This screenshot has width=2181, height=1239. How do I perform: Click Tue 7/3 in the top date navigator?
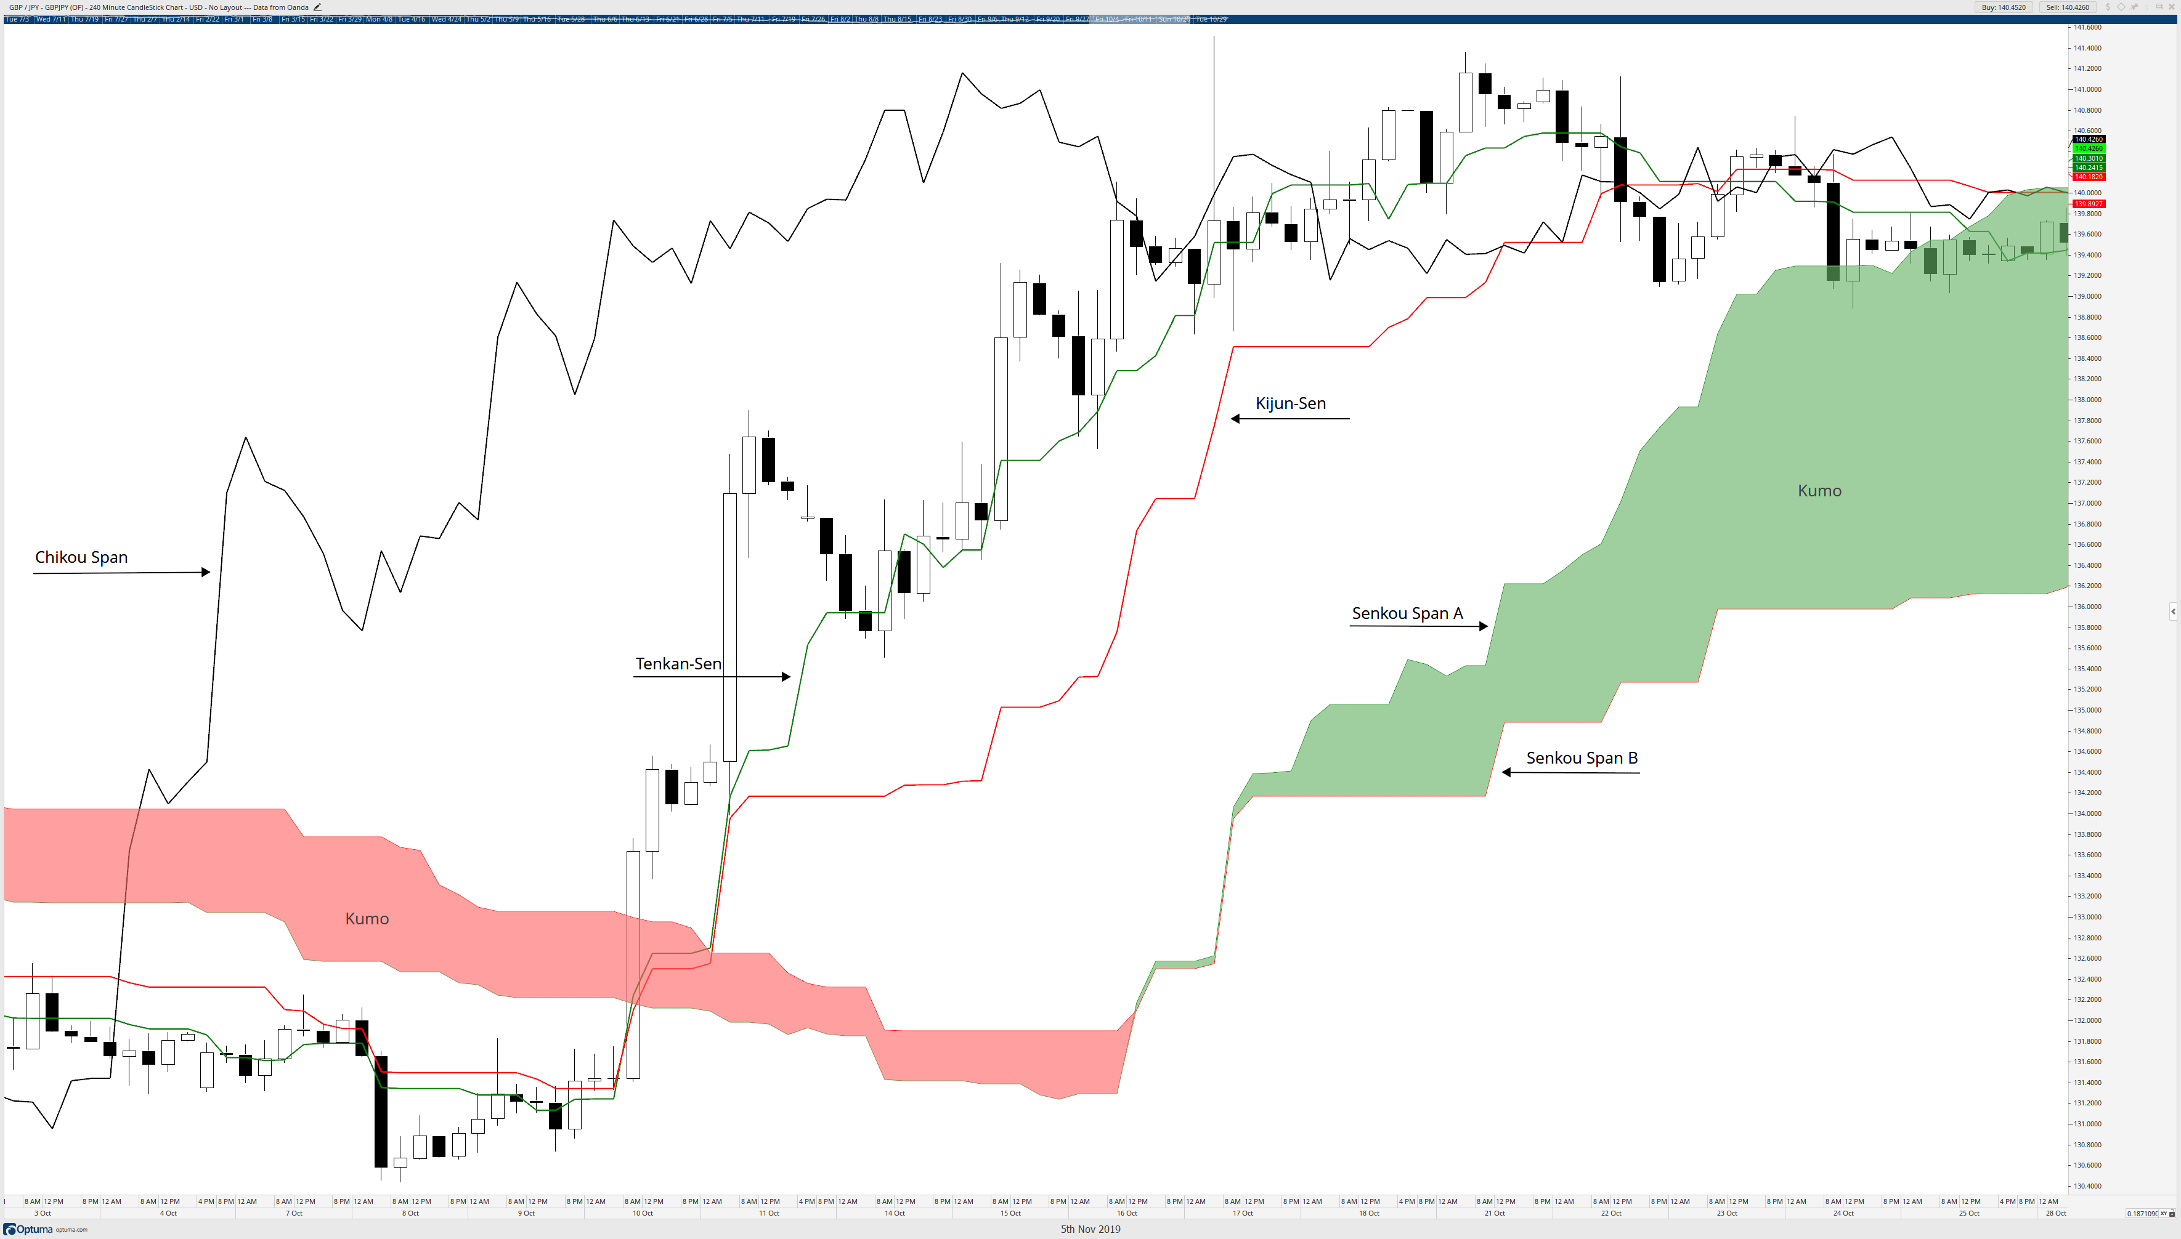pyautogui.click(x=17, y=18)
